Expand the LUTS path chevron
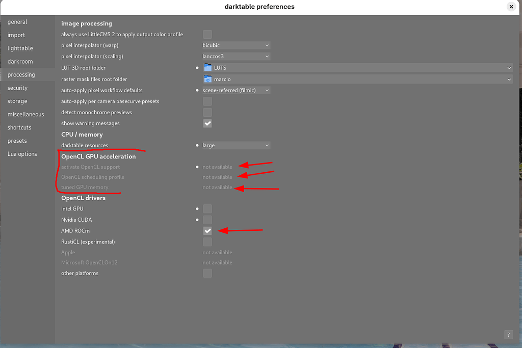The height and width of the screenshot is (348, 522). [509, 67]
